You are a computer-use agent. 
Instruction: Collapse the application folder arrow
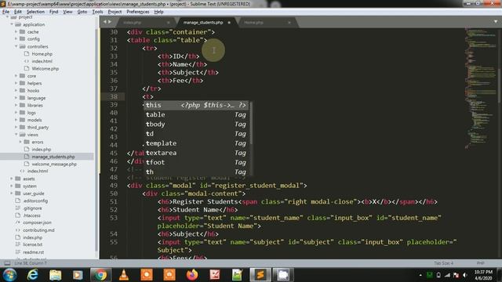coord(12,24)
